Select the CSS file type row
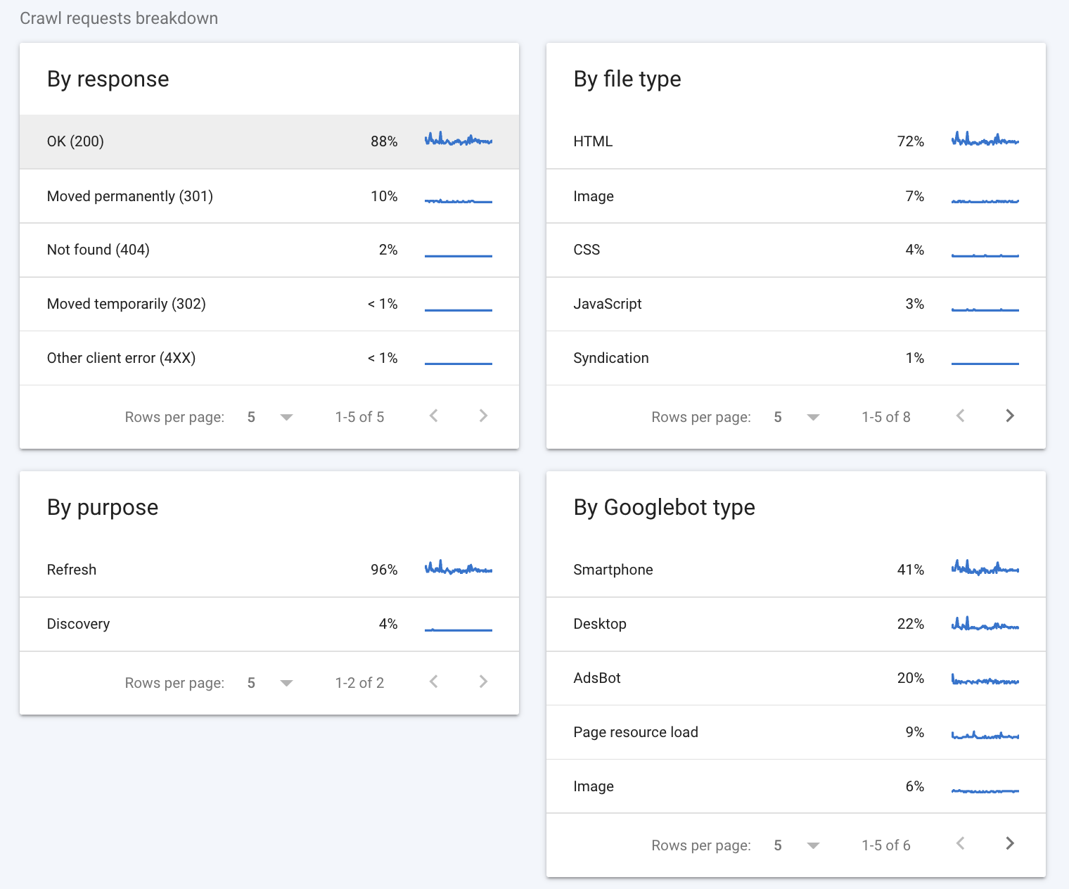The width and height of the screenshot is (1069, 889). pyautogui.click(x=796, y=250)
